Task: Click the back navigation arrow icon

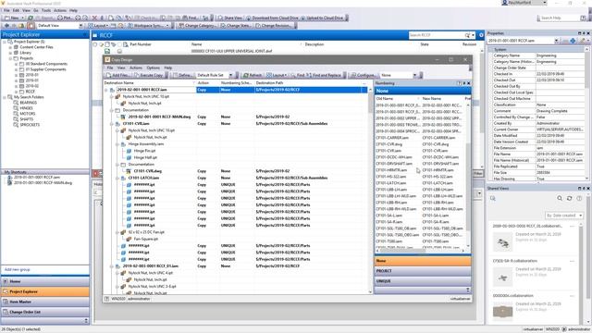Action: [6, 26]
